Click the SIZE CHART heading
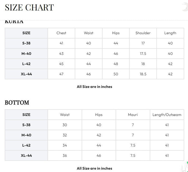 (x=29, y=7)
